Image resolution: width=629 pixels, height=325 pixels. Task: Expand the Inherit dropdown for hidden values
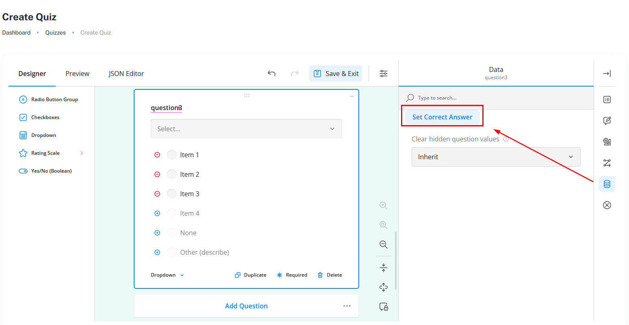coord(496,157)
